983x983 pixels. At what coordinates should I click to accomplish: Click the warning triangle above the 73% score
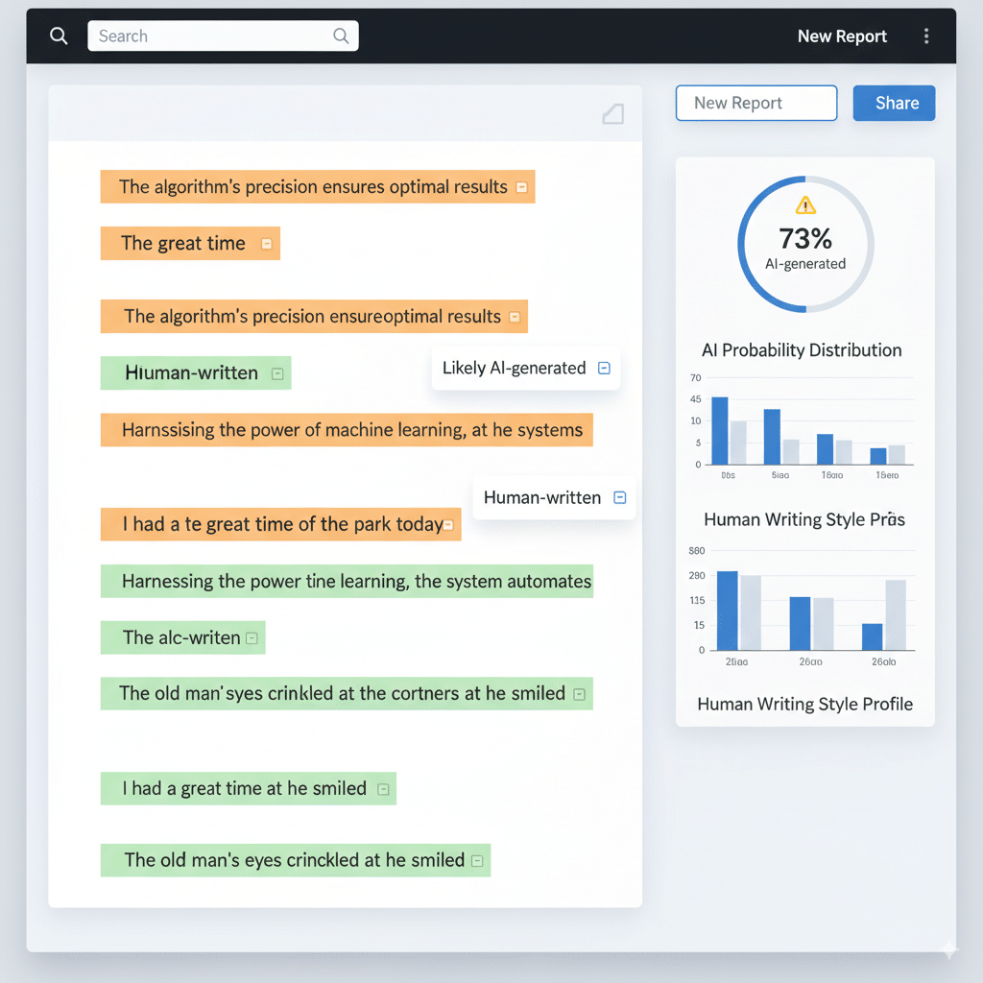click(x=805, y=204)
